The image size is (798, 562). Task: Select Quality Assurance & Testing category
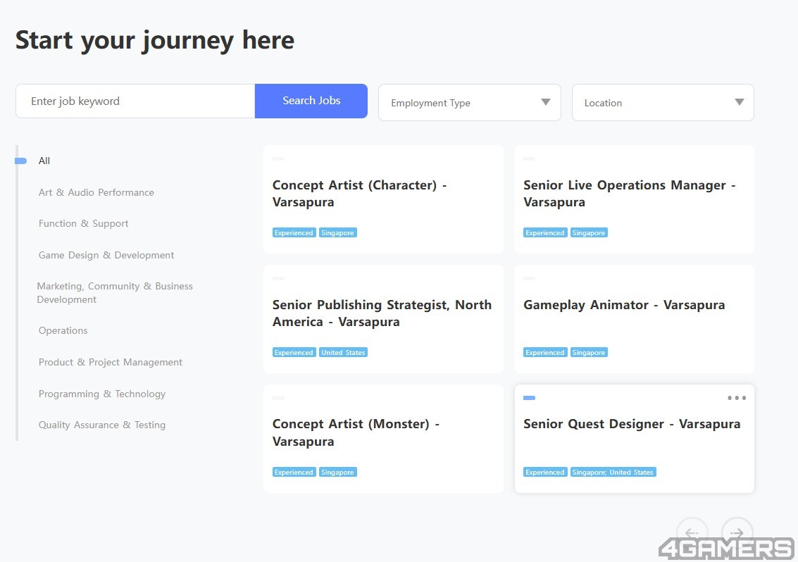click(x=102, y=425)
